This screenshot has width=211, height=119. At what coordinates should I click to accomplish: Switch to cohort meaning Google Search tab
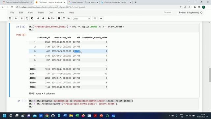pos(83,2)
